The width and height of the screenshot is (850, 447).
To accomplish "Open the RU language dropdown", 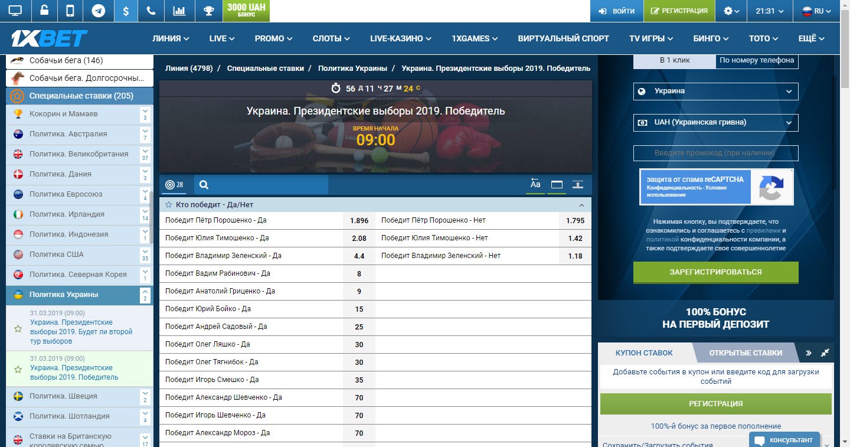I will pos(817,11).
